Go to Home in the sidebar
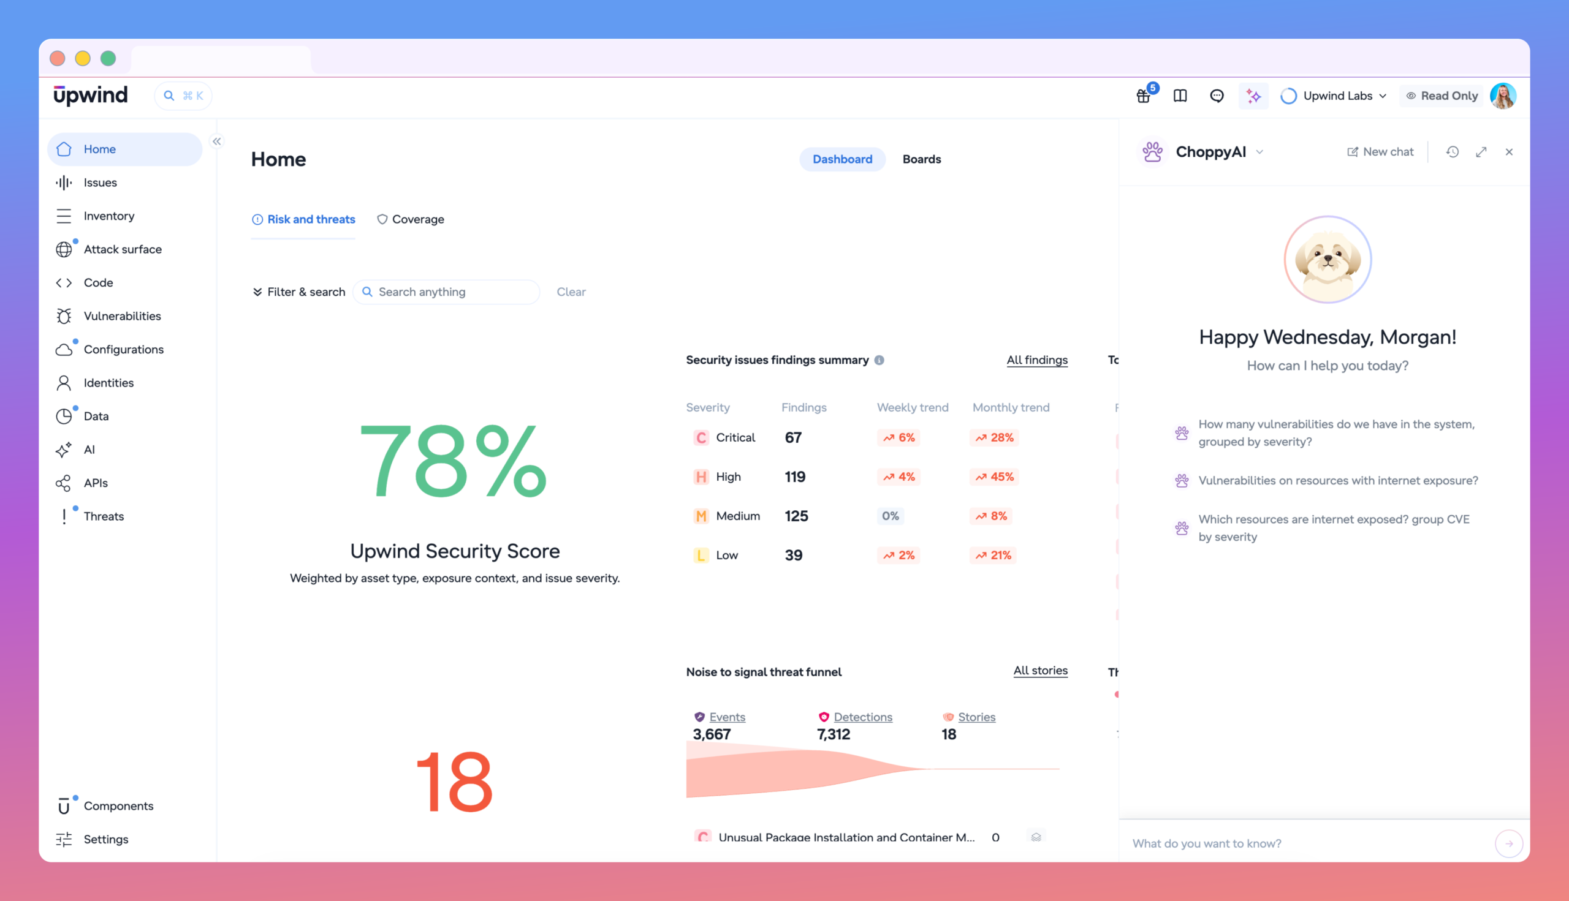The height and width of the screenshot is (901, 1569). [125, 149]
